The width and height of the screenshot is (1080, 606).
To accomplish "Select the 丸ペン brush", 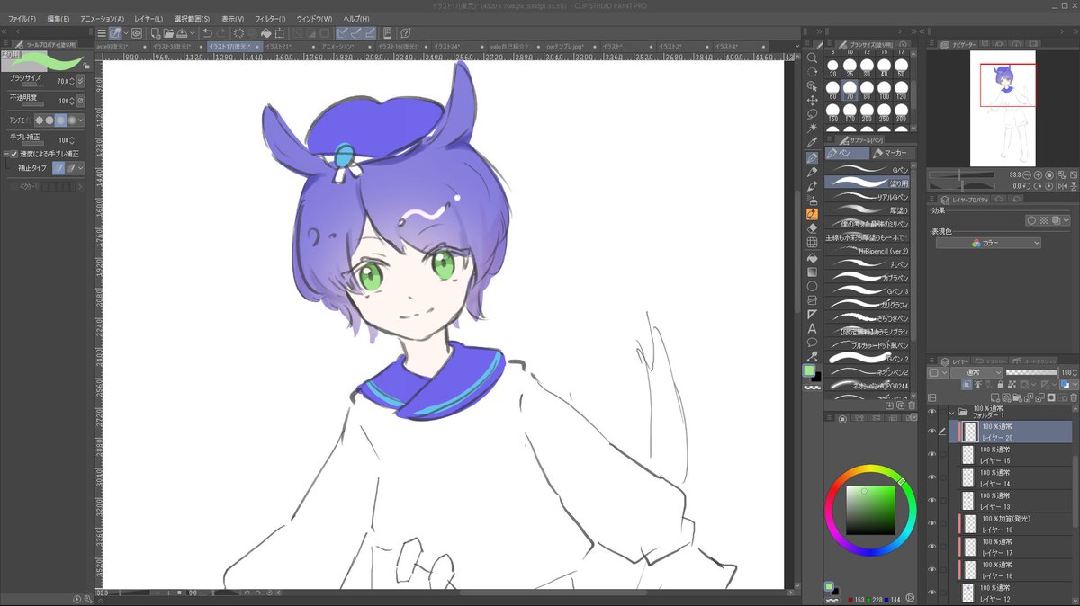I will click(869, 264).
